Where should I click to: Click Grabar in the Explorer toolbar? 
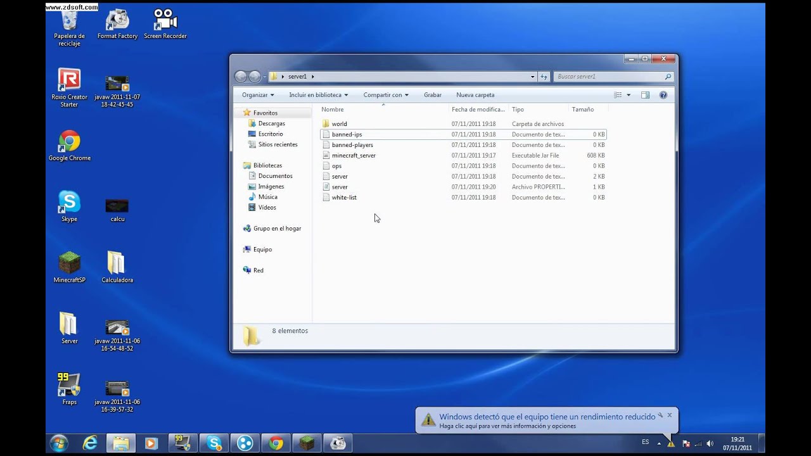tap(433, 95)
